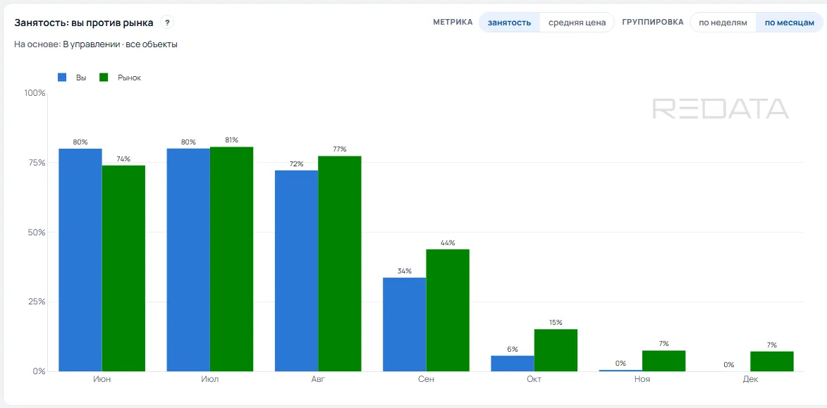The height and width of the screenshot is (408, 827).
Task: Switch metric to «средняя цена»
Action: 577,23
